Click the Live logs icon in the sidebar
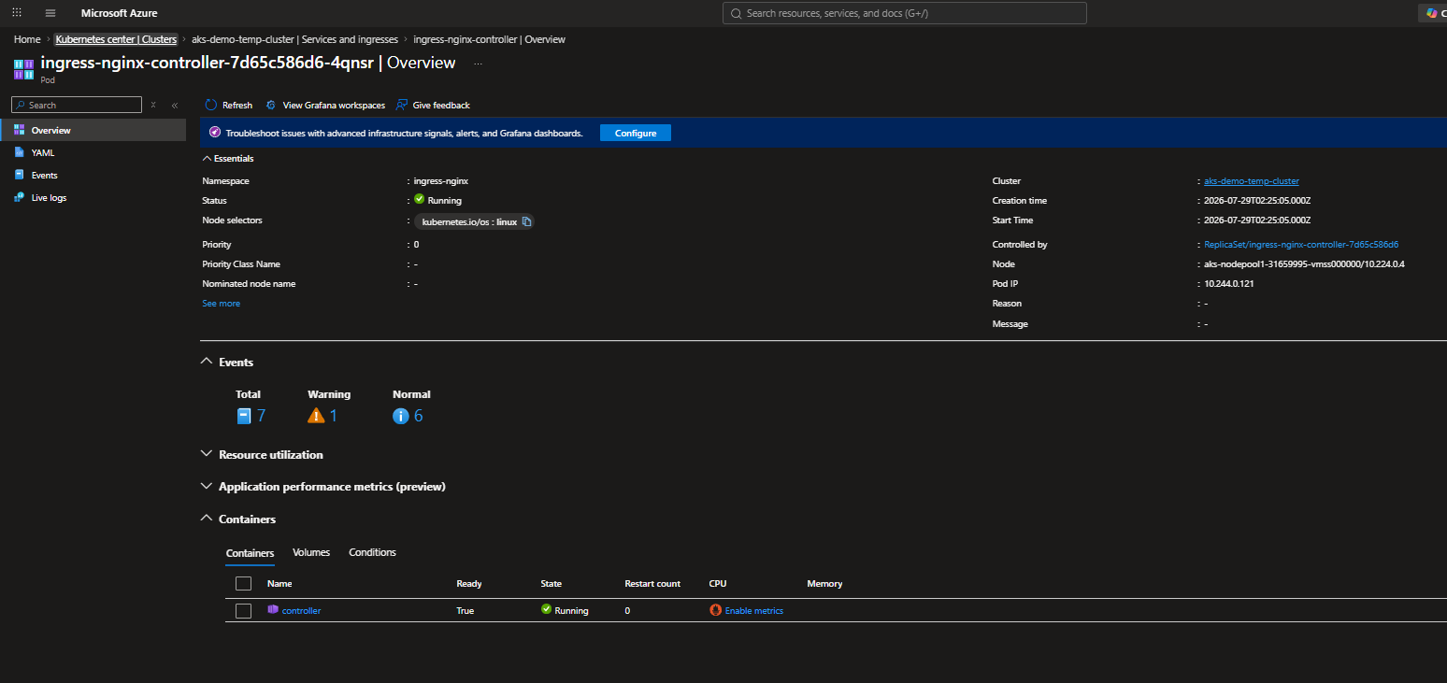Screen dimensions: 1447x683 tap(20, 197)
